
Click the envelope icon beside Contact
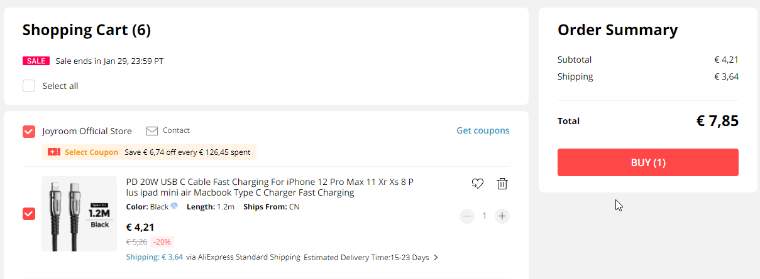tap(151, 131)
